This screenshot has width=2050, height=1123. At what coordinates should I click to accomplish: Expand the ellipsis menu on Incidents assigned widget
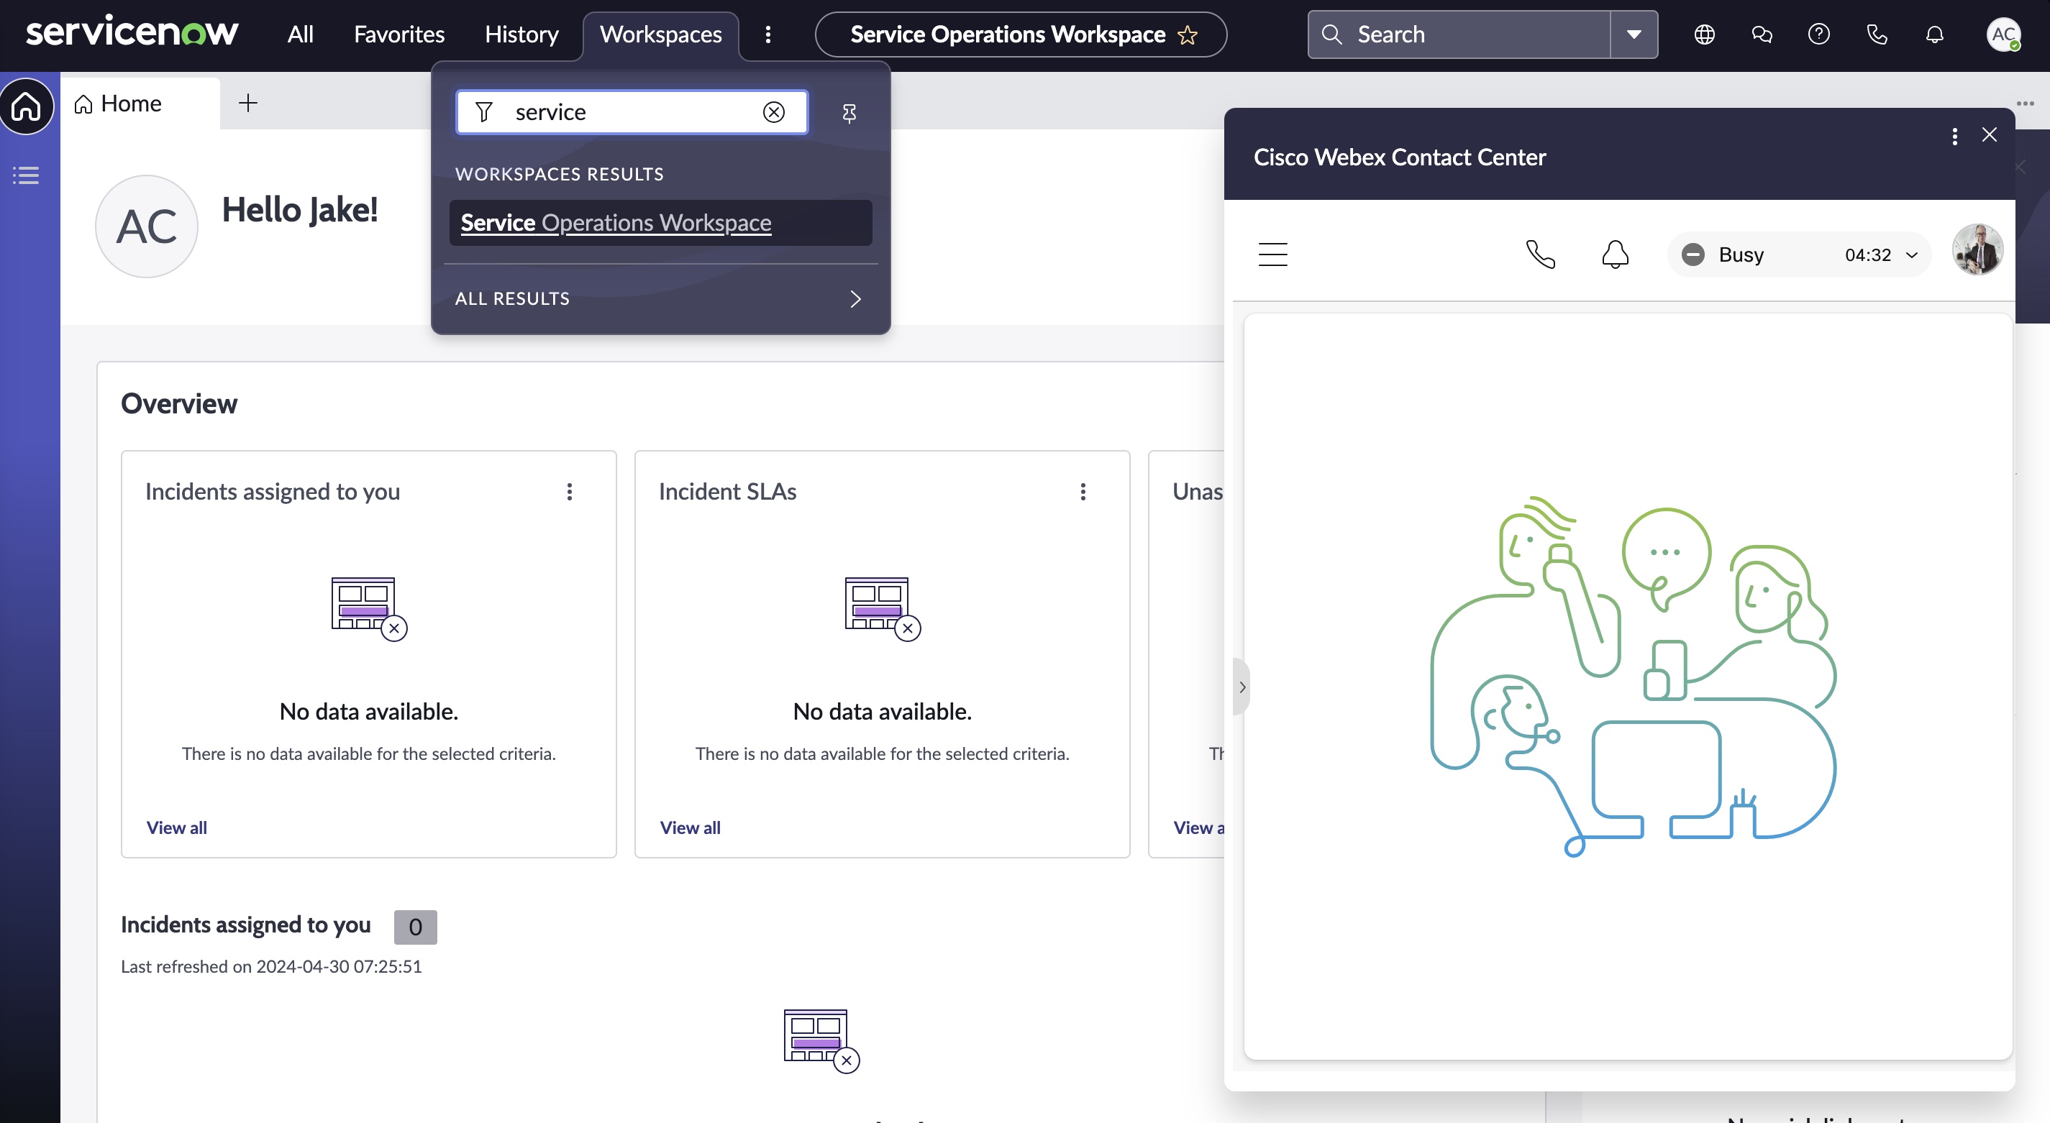(x=568, y=491)
